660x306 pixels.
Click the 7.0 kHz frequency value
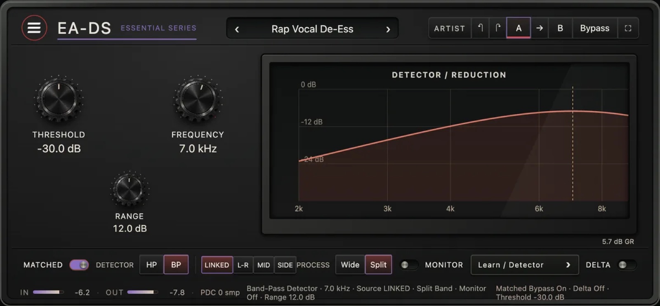(x=198, y=148)
